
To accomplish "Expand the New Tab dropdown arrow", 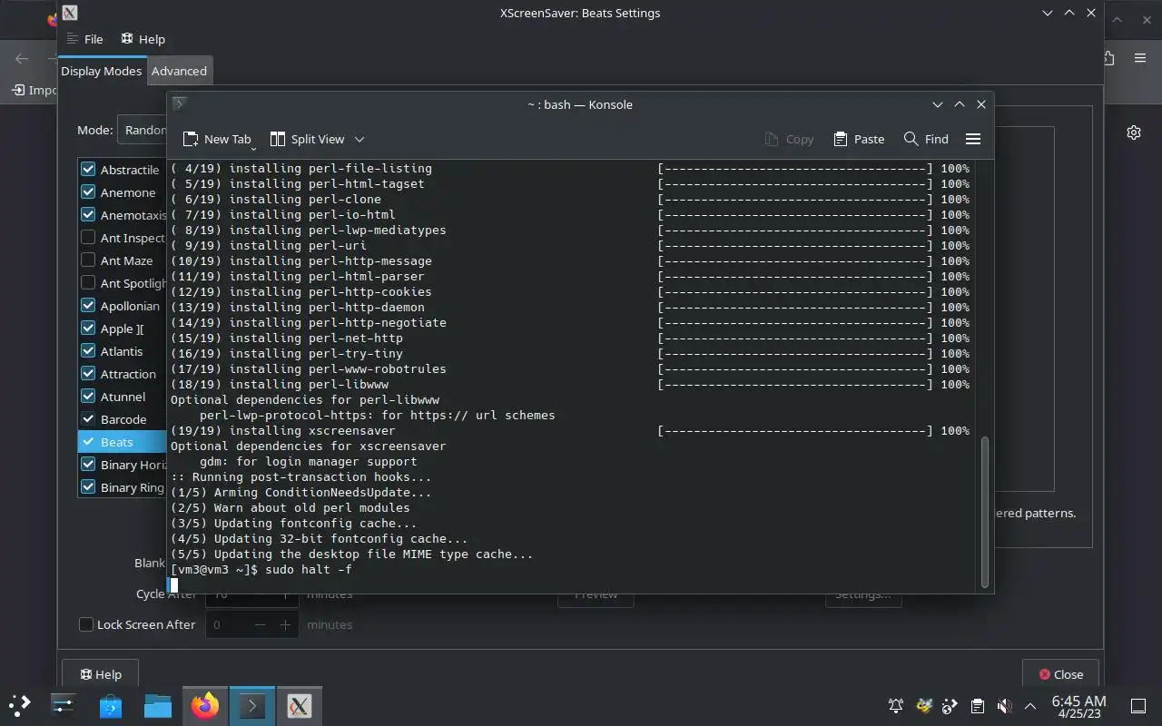I will [253, 147].
